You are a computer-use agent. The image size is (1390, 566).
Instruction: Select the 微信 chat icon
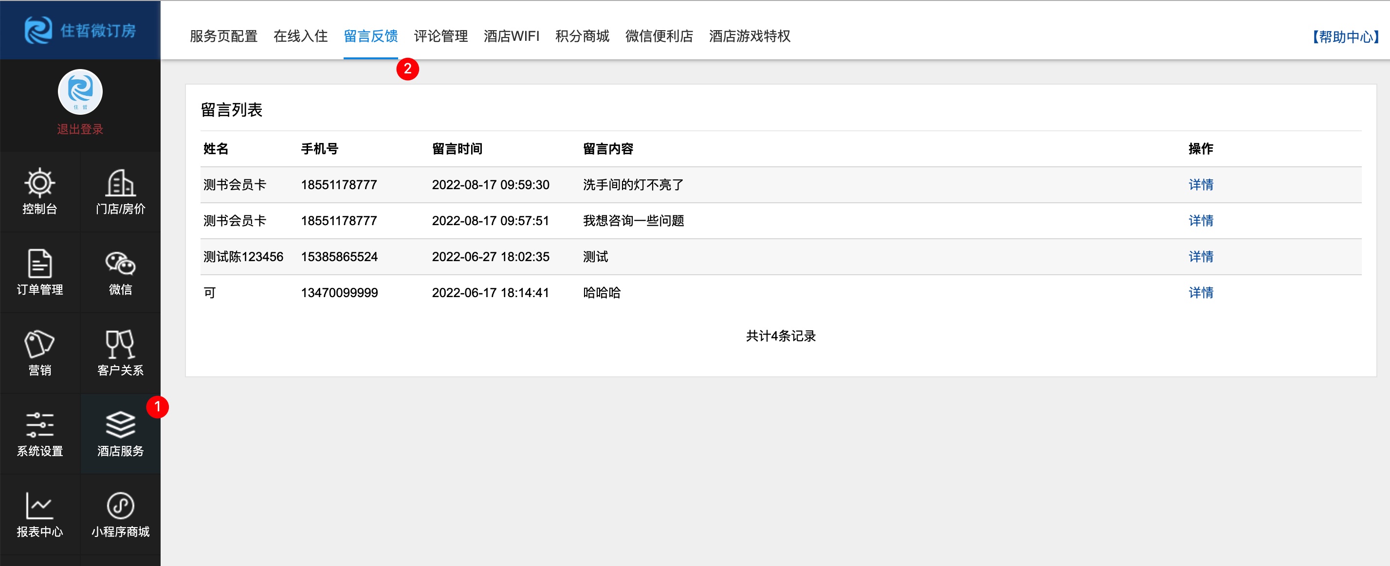tap(120, 264)
